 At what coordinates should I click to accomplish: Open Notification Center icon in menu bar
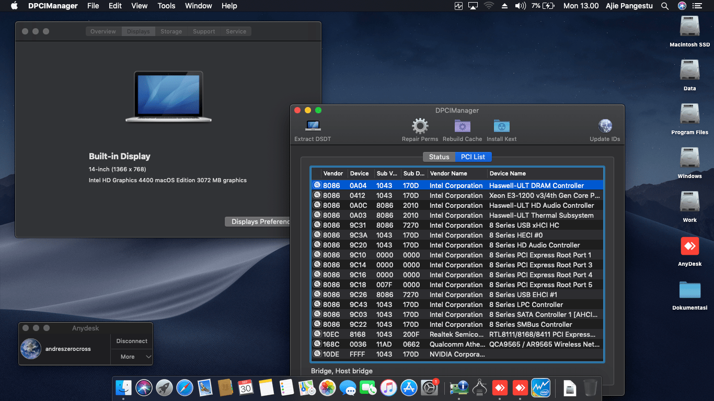click(x=697, y=6)
